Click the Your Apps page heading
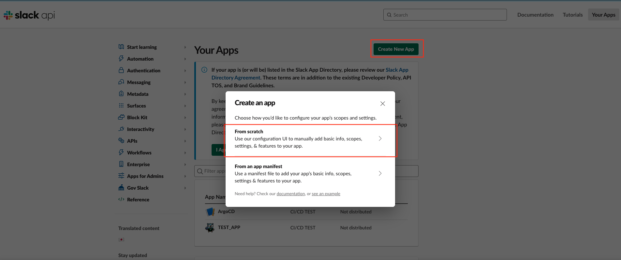The image size is (621, 260). click(216, 50)
